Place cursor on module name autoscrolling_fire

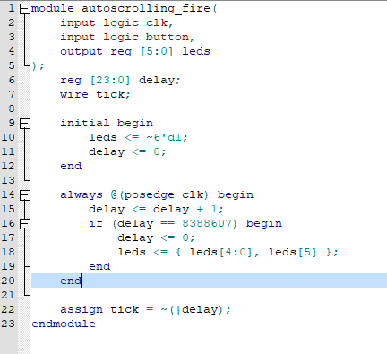(x=146, y=8)
